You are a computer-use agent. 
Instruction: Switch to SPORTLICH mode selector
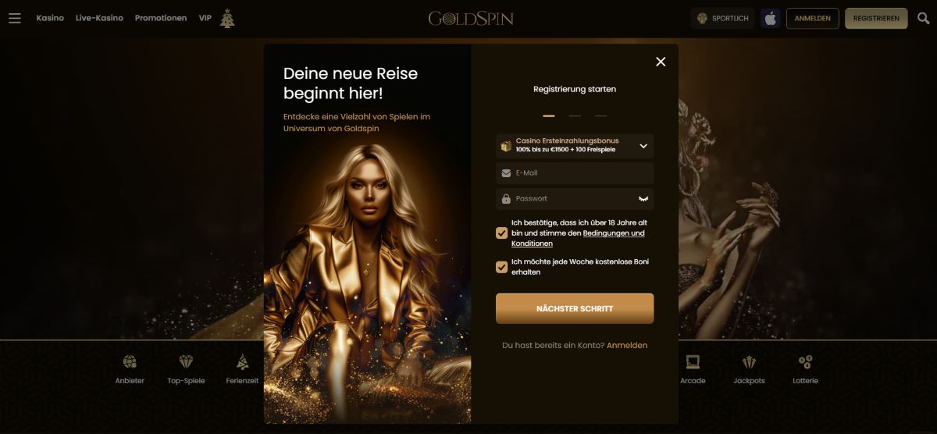tap(722, 18)
